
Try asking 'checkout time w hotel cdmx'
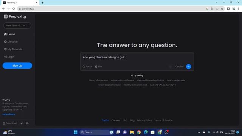pos(150,80)
